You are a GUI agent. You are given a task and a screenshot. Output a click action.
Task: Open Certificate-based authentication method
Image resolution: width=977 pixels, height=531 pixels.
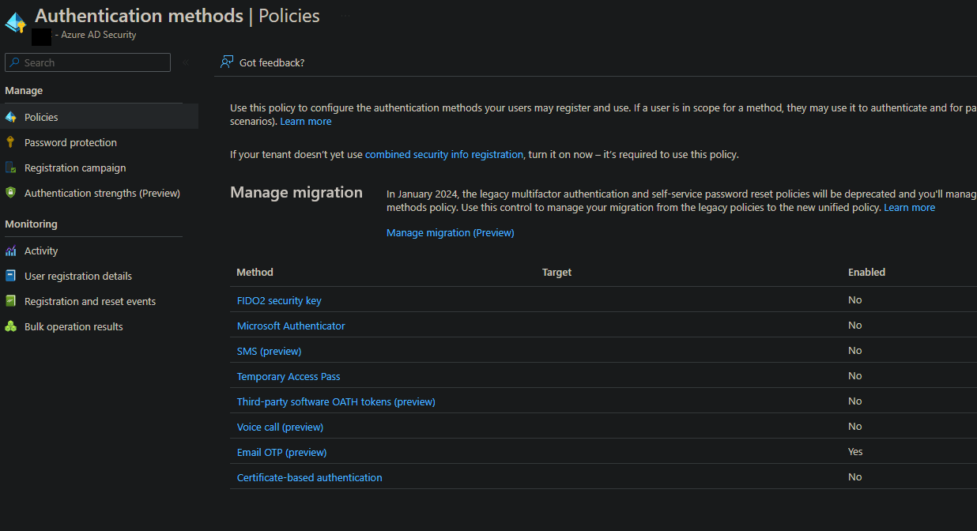309,477
